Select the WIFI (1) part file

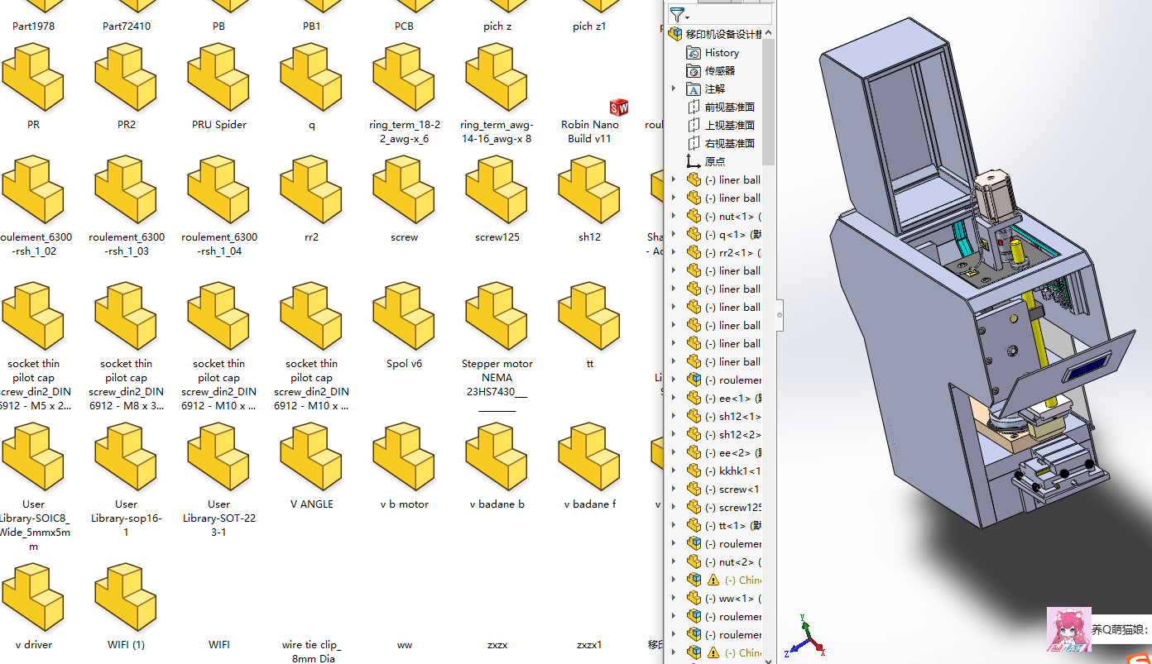126,597
